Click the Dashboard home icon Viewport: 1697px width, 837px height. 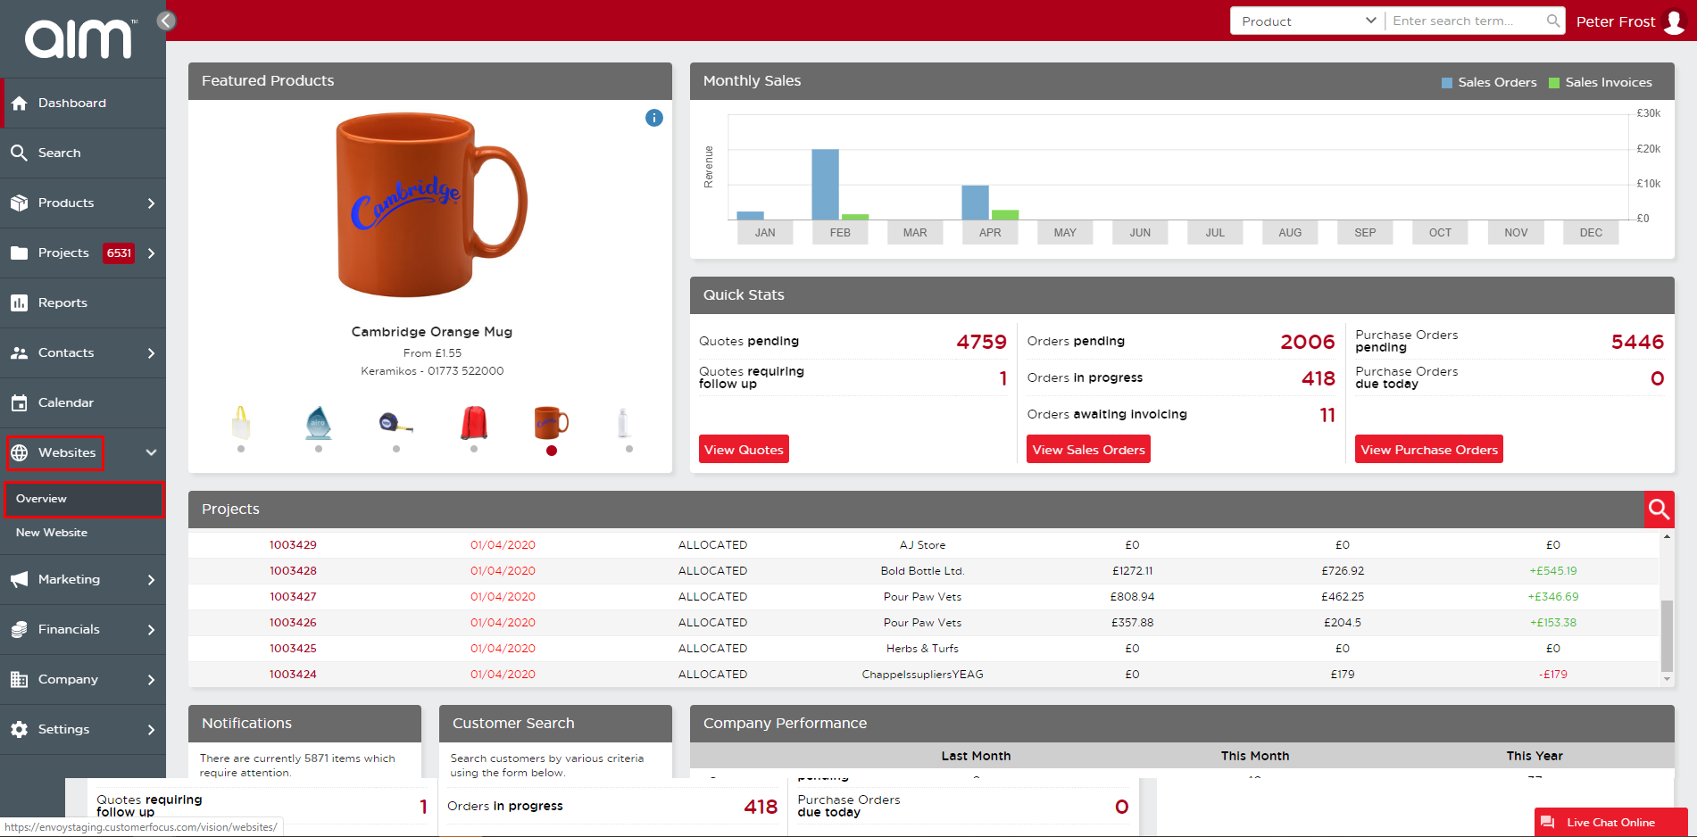(x=19, y=104)
